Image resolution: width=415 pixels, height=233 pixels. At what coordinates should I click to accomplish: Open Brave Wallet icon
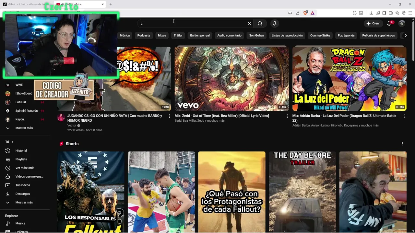click(x=391, y=13)
